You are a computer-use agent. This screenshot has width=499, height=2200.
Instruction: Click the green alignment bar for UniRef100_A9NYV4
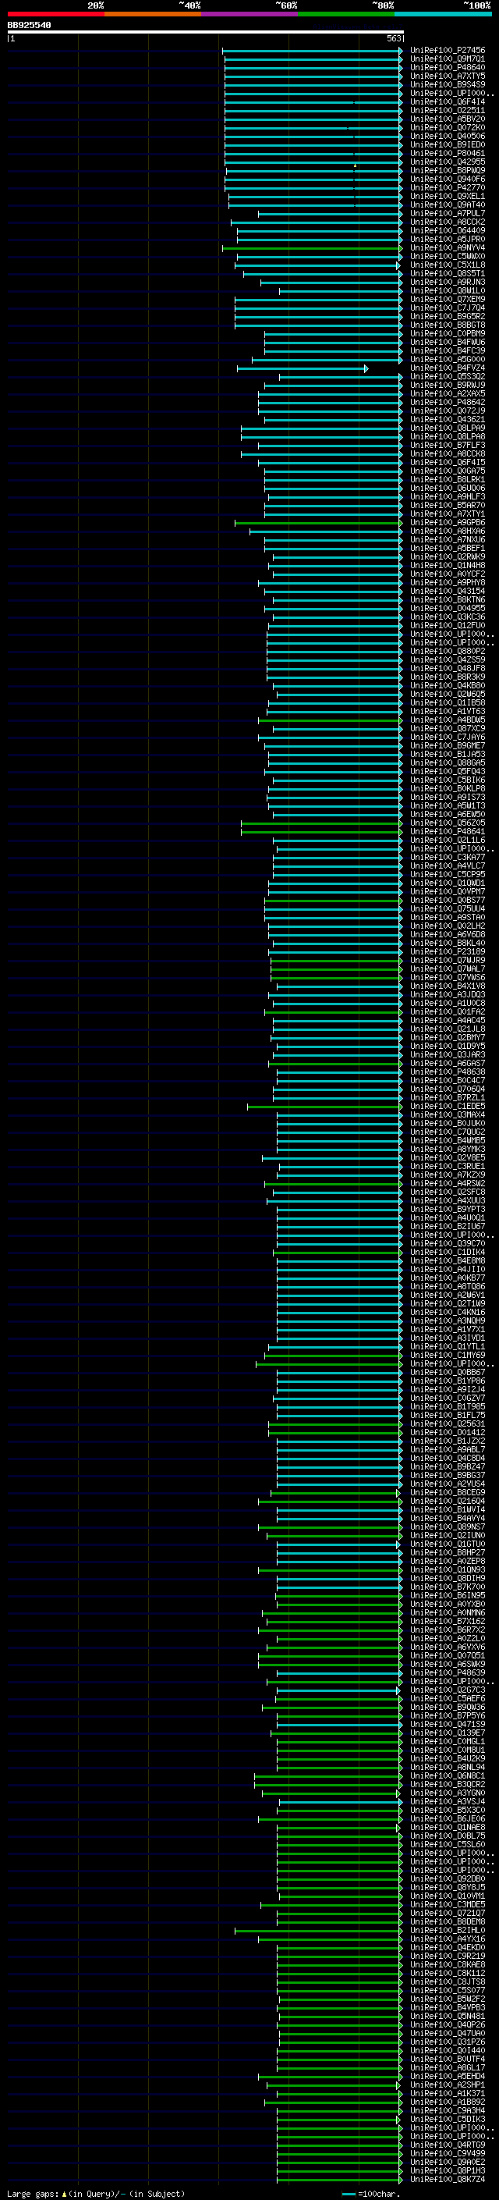point(312,247)
